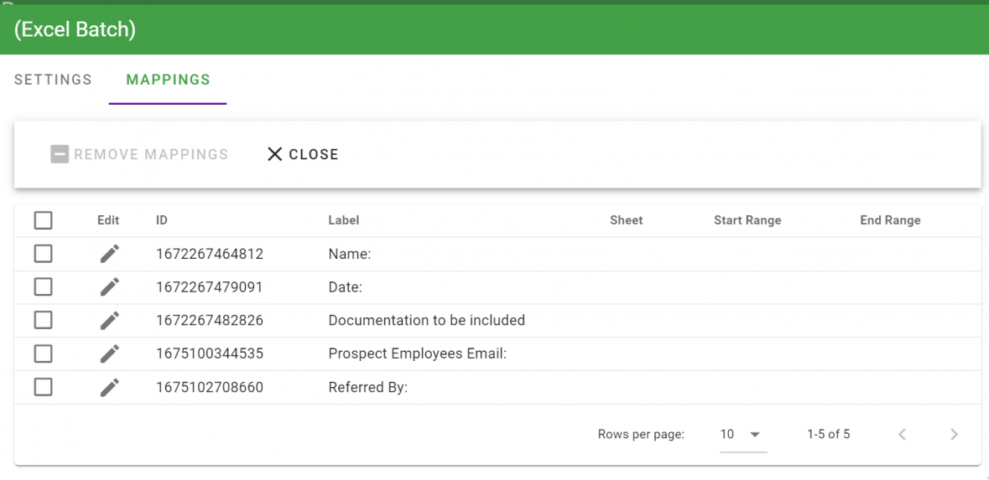Go to next page of mappings
Screen dimensions: 989x480
(x=954, y=434)
